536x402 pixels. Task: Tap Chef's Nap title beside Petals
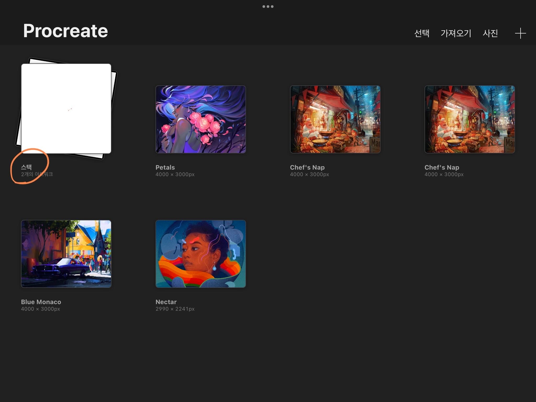point(307,167)
